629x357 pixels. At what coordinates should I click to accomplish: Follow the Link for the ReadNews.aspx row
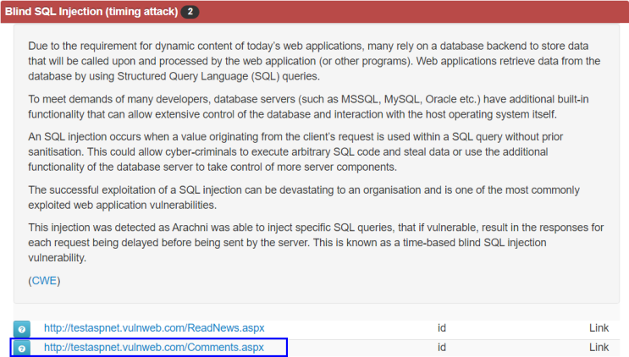click(x=599, y=327)
